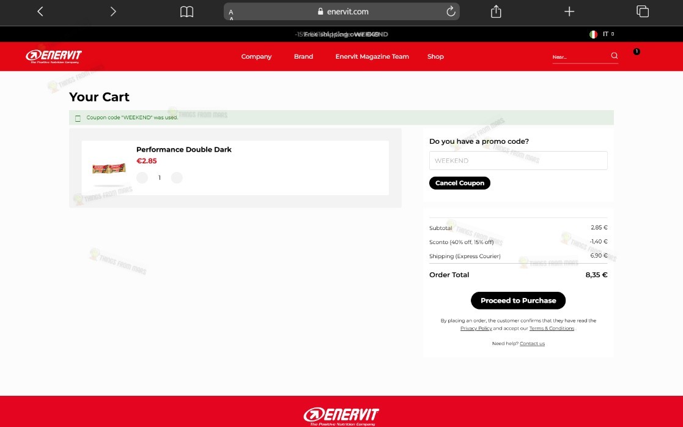Screen dimensions: 683x427
Task: Open the Brand menu
Action: click(303, 57)
